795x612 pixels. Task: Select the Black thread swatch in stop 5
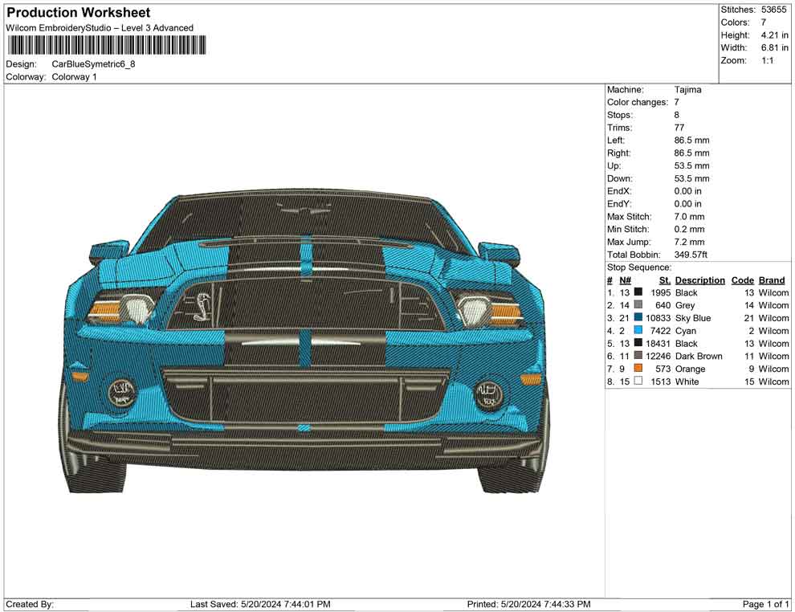tap(638, 343)
